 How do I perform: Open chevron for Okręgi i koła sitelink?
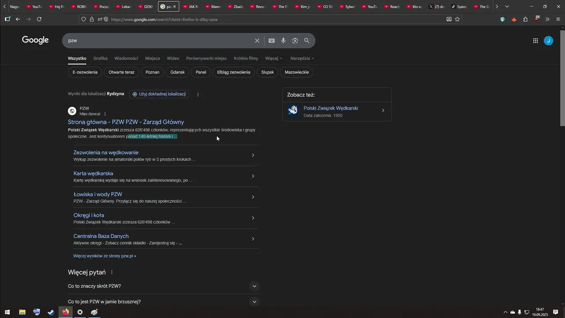(x=253, y=218)
